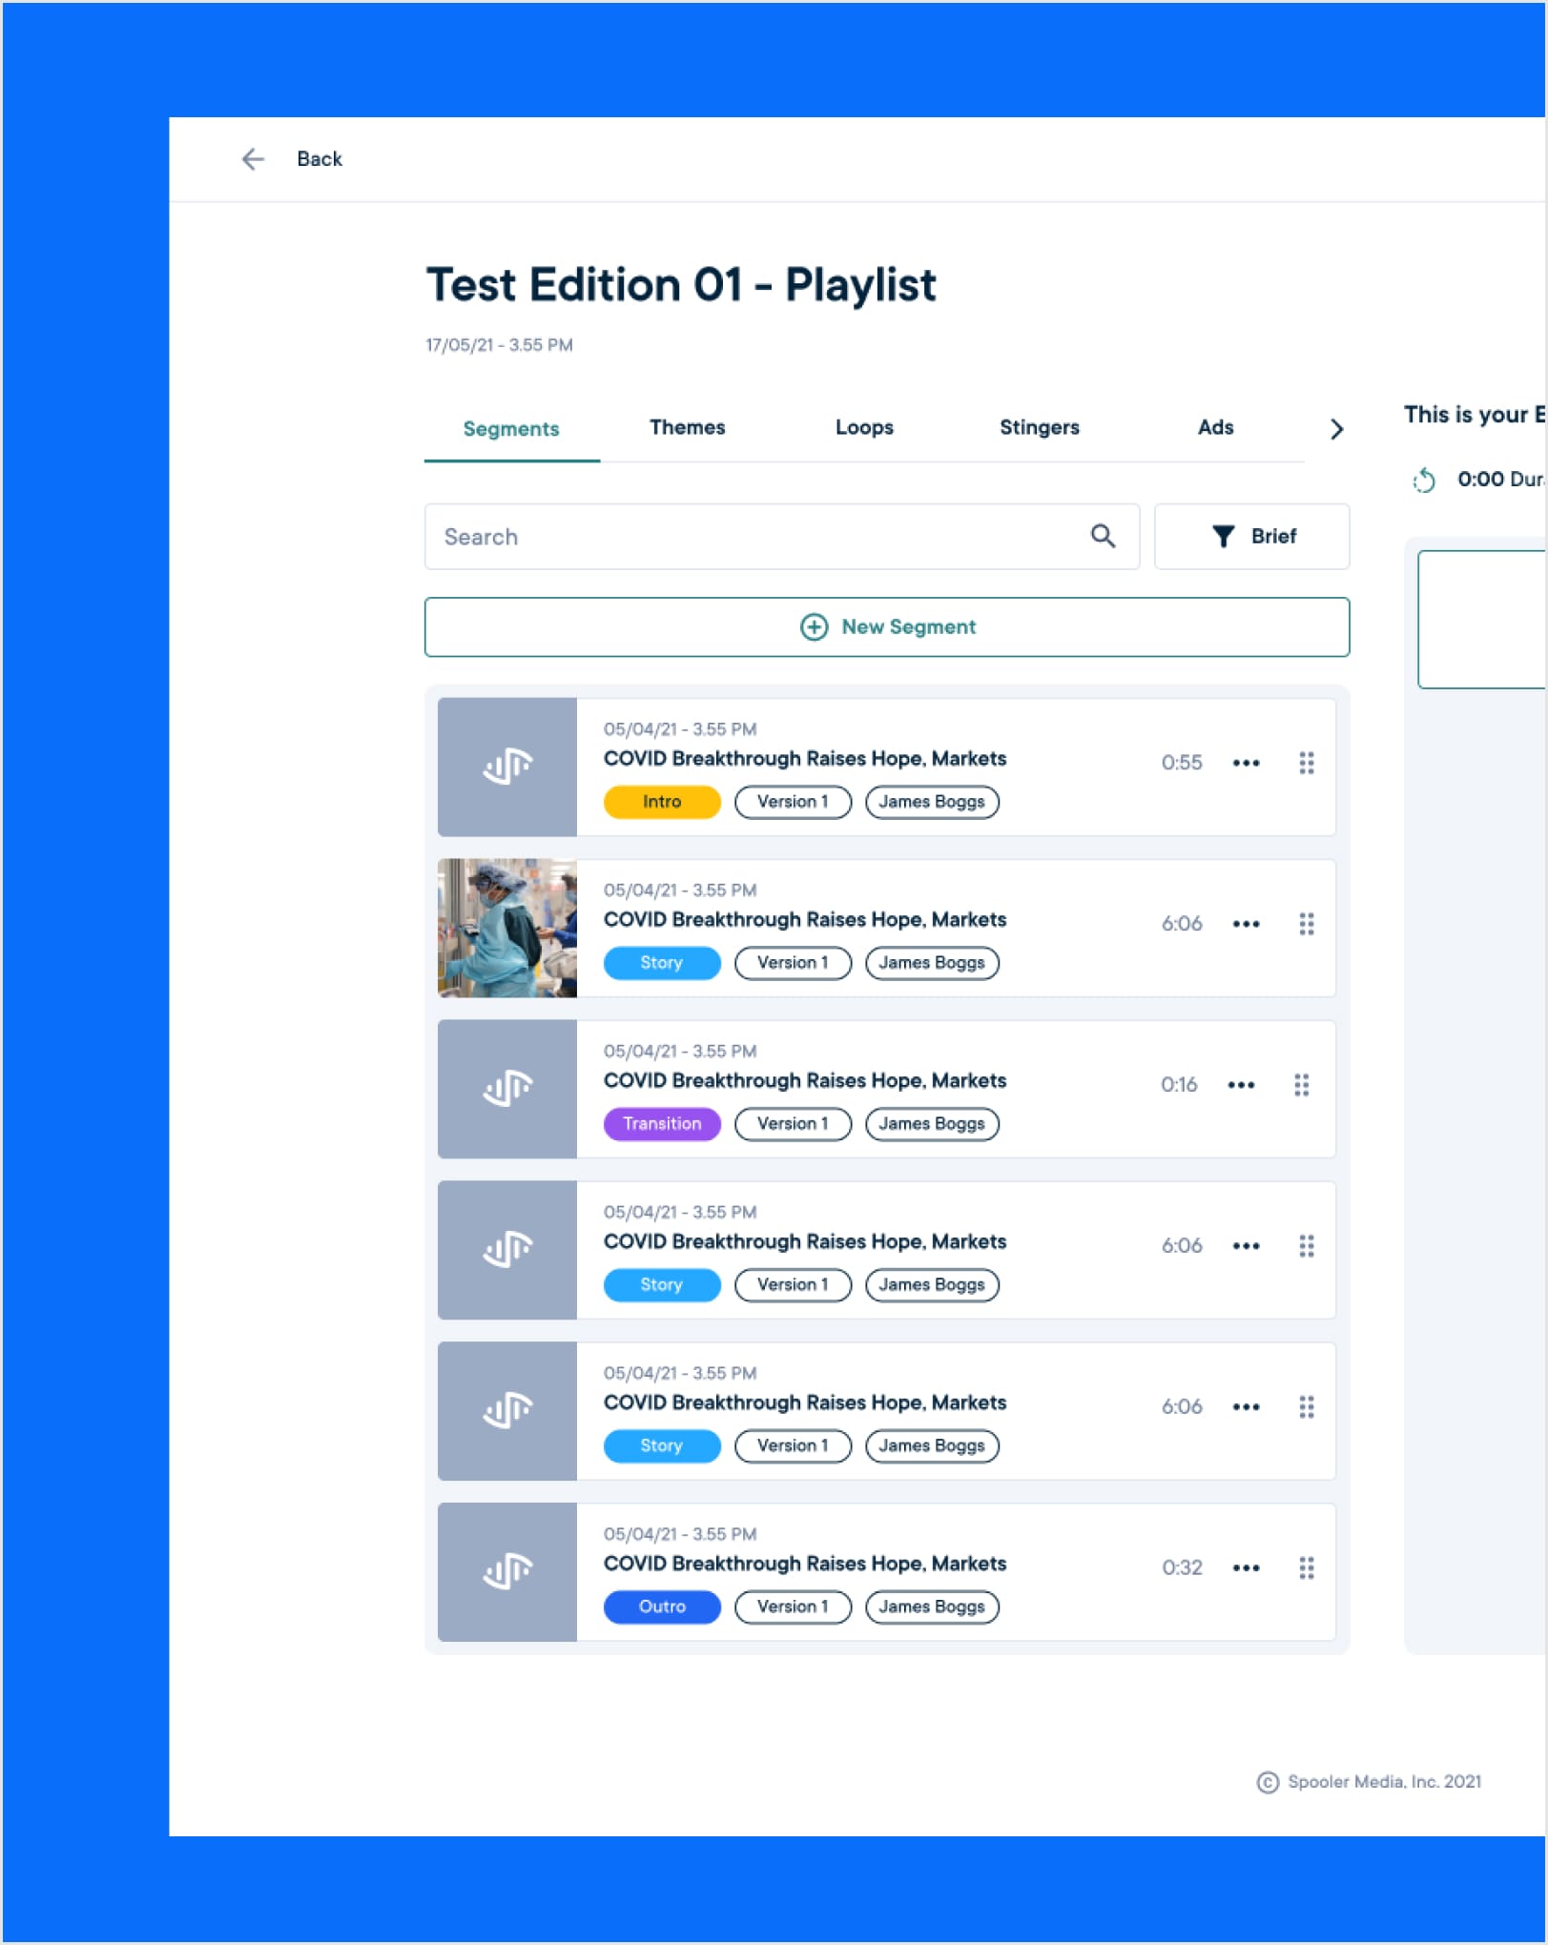1548x1945 pixels.
Task: Click the Test Edition 01 - Playlist title
Action: pos(681,285)
